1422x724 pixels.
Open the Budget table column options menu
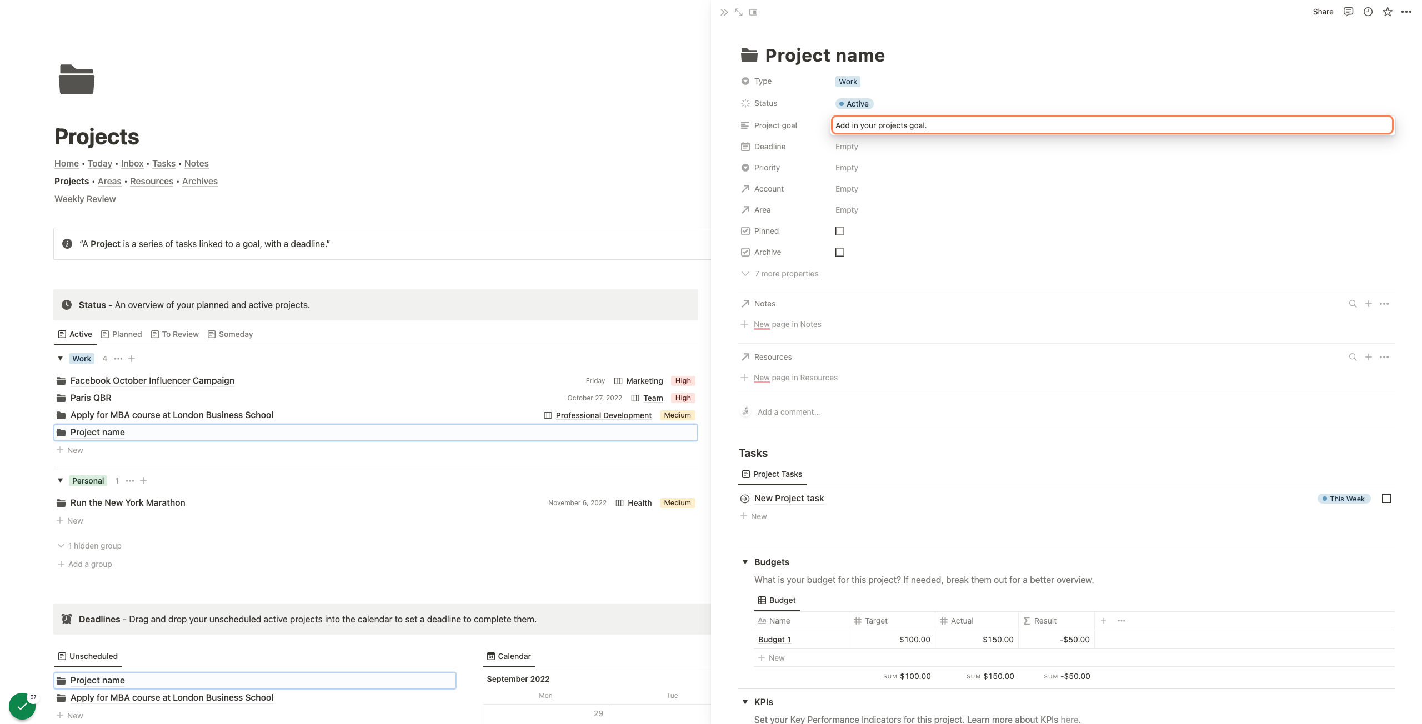coord(1121,621)
